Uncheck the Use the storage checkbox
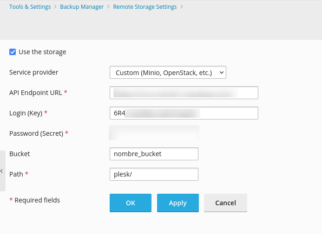This screenshot has width=322, height=234. pyautogui.click(x=13, y=52)
